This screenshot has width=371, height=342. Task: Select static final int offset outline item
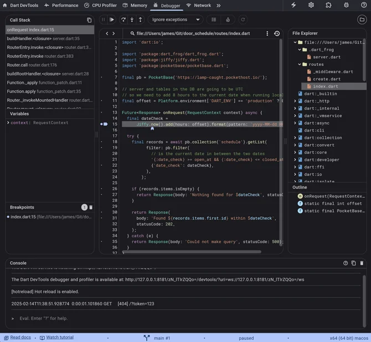pyautogui.click(x=329, y=203)
